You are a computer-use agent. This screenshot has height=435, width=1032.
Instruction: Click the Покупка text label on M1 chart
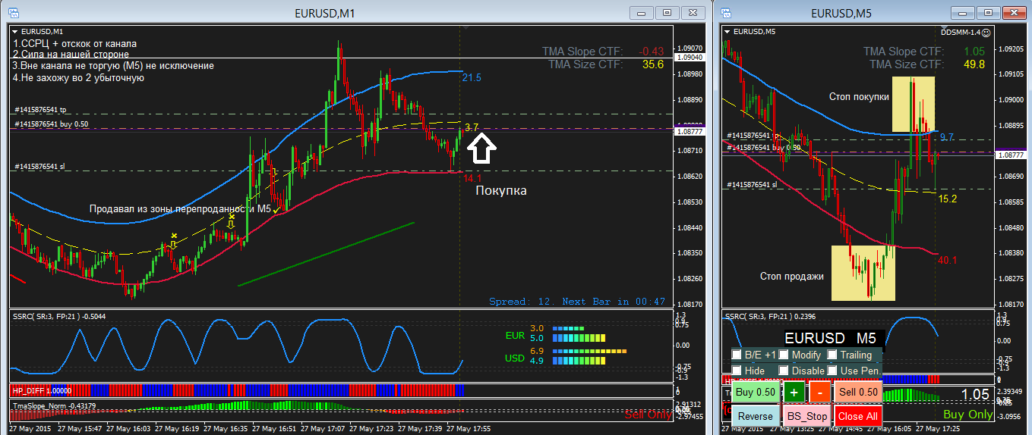click(x=501, y=191)
